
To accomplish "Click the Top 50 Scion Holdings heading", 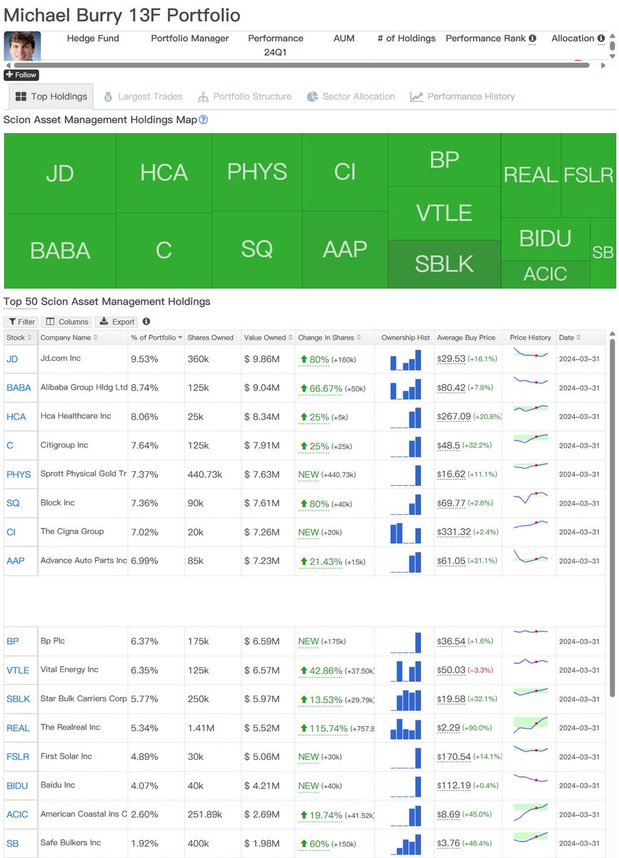I will tap(107, 301).
